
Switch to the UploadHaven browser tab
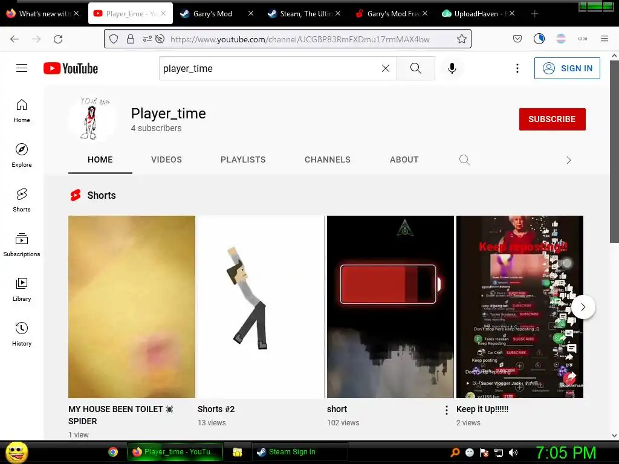point(478,14)
